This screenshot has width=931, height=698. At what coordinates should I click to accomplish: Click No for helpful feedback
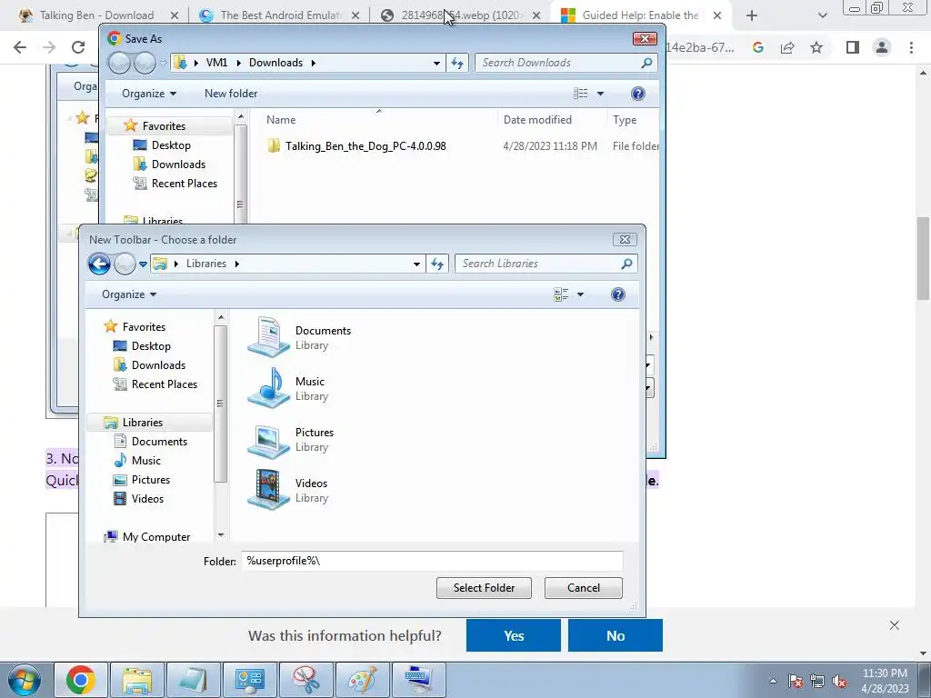(x=616, y=635)
